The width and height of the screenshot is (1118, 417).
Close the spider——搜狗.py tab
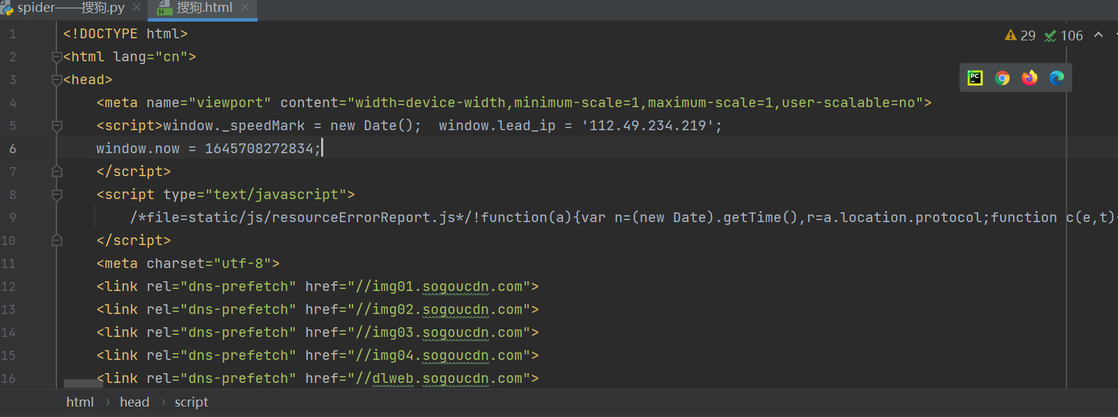tap(137, 8)
